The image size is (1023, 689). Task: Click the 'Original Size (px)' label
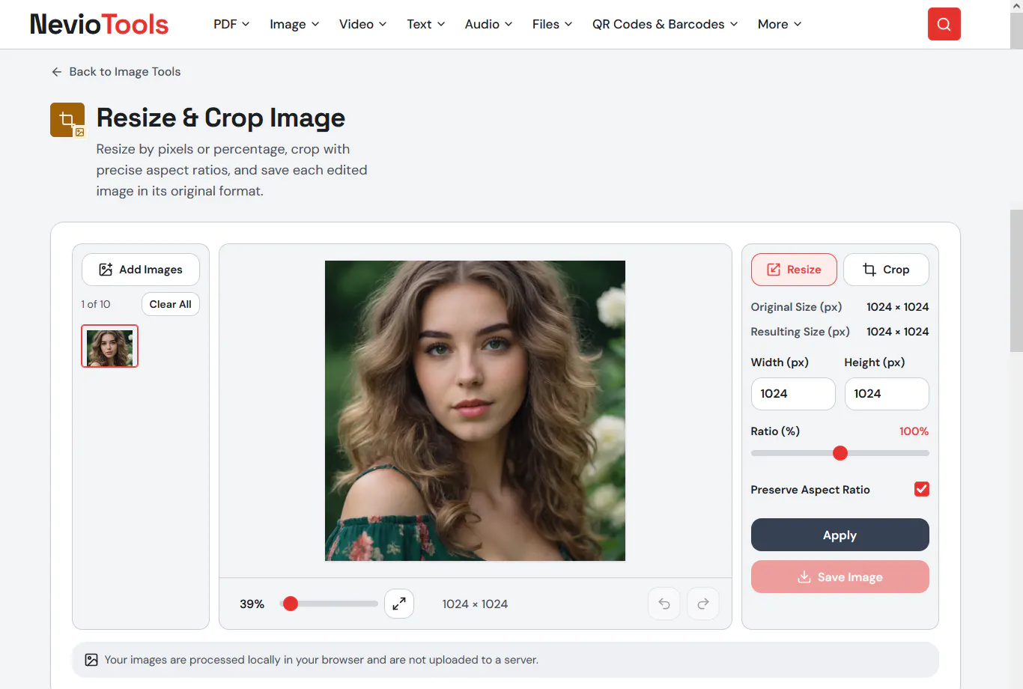tap(796, 307)
